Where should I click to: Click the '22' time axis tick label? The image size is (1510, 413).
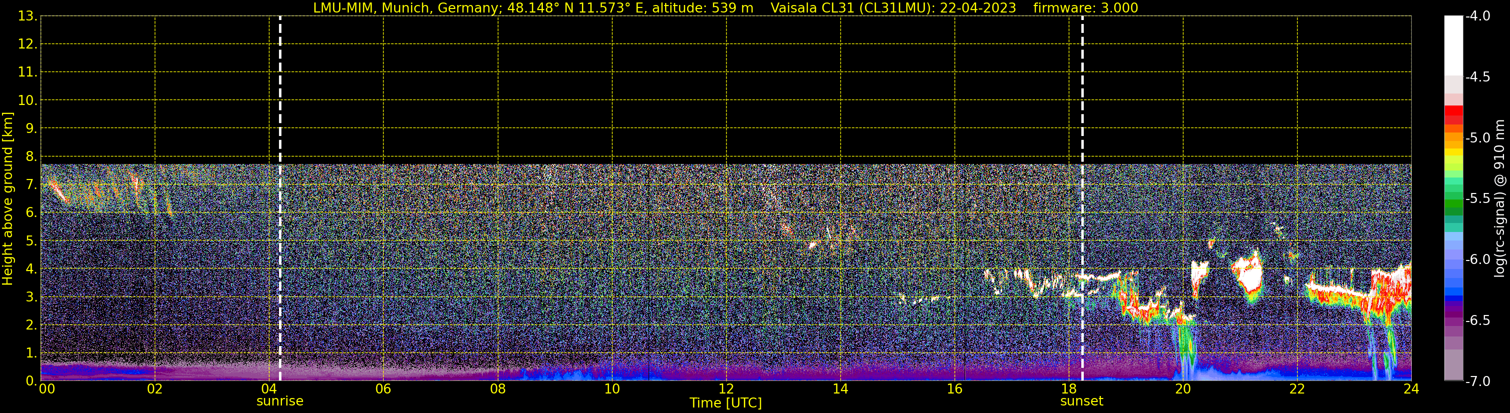(1297, 389)
